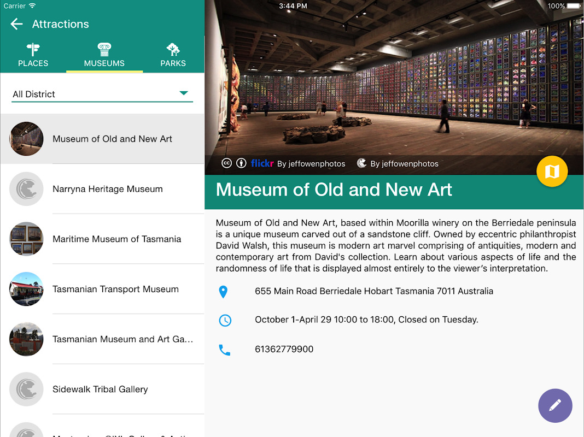
Task: Tap the Narryna Heritage Museum placeholder thumbnail
Action: tap(26, 189)
